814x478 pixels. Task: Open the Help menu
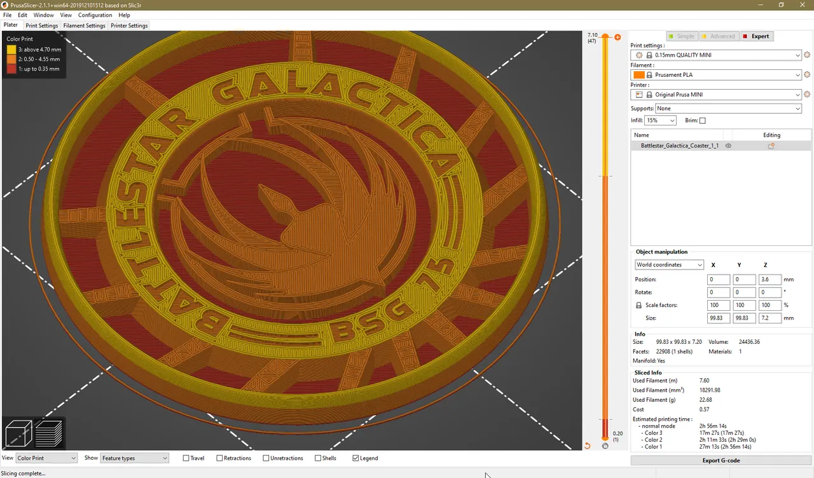pyautogui.click(x=124, y=15)
